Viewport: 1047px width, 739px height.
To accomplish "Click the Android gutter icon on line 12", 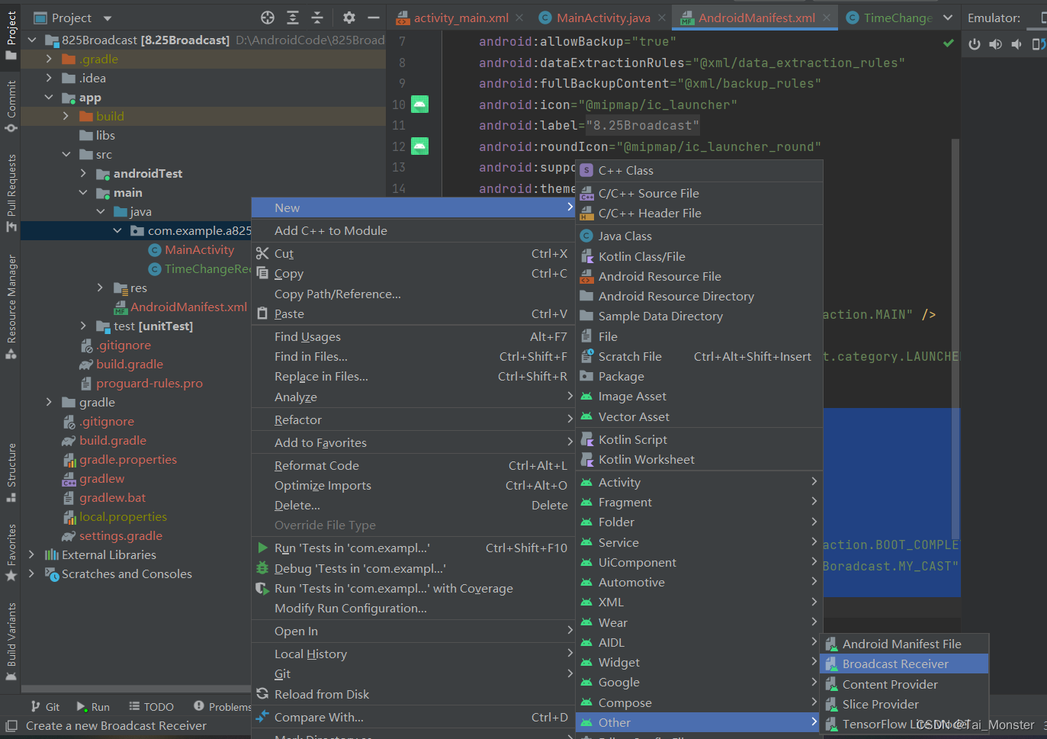I will point(420,146).
